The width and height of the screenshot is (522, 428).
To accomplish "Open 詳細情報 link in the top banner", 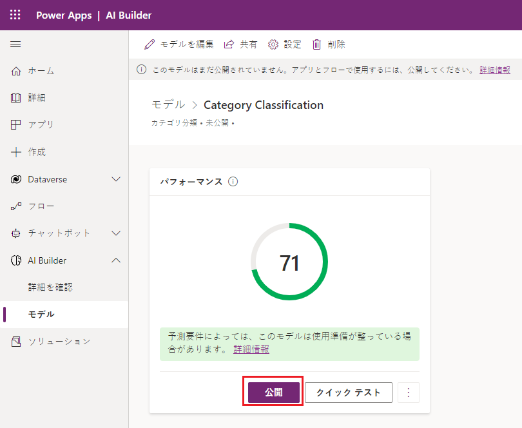I will pyautogui.click(x=495, y=70).
